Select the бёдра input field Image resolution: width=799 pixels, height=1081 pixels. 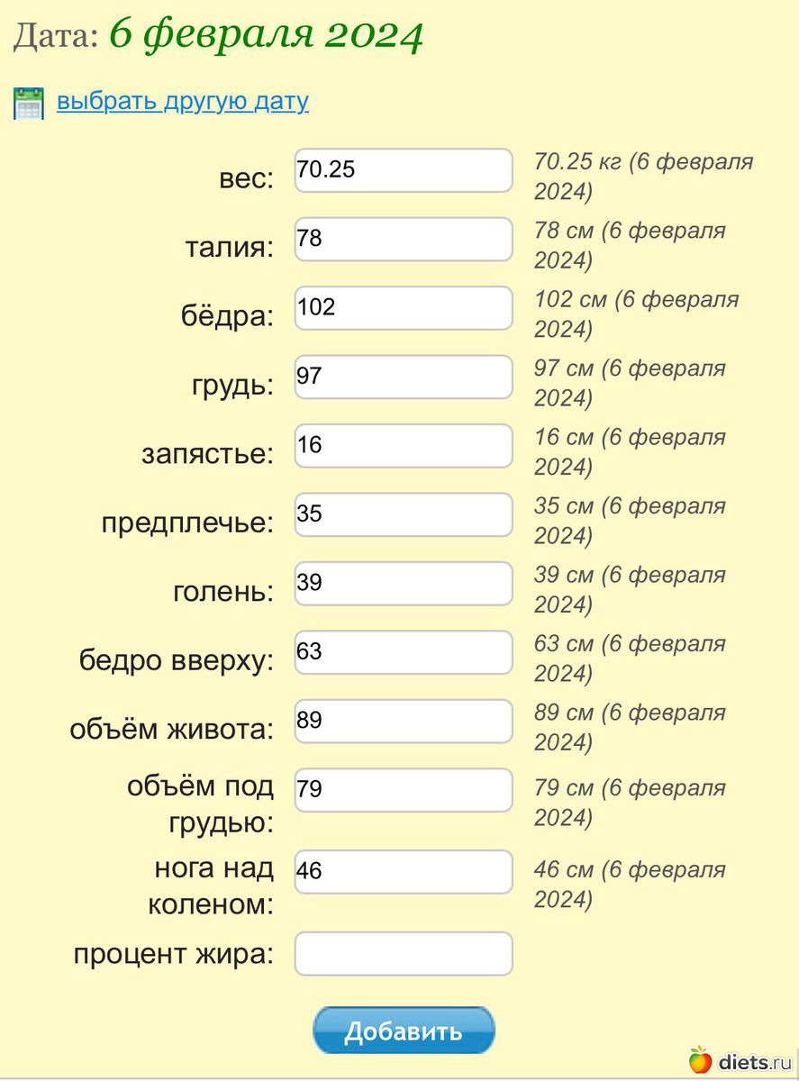[x=404, y=308]
